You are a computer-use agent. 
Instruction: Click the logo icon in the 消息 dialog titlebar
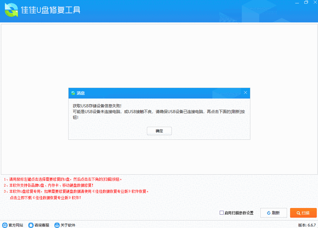pos(73,93)
